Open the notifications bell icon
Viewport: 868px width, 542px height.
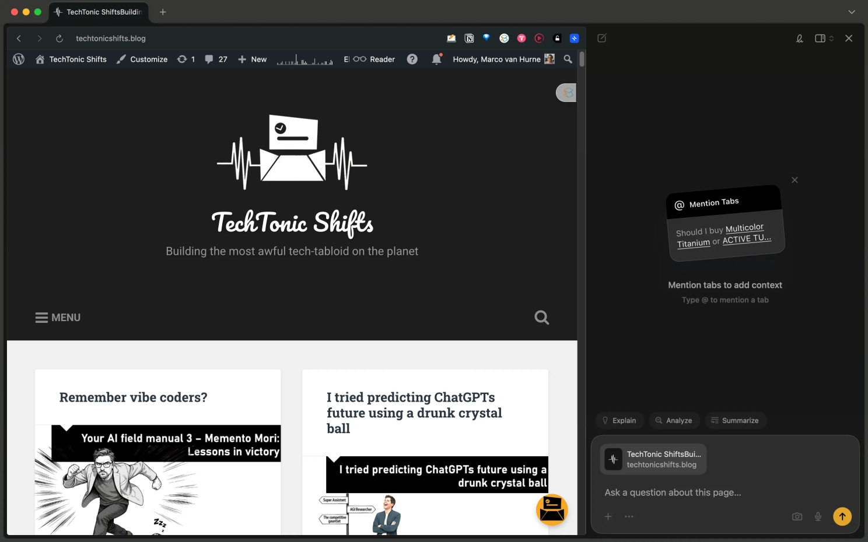[436, 59]
